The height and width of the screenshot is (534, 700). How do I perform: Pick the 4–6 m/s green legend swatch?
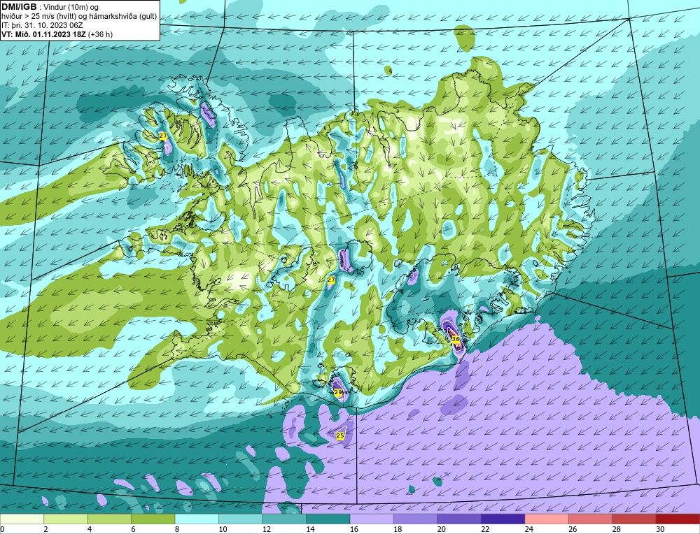click(109, 519)
